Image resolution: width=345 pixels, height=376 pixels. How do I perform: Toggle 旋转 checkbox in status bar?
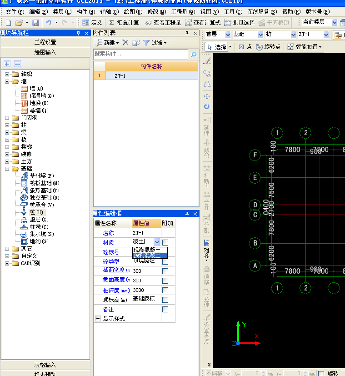[321, 373]
